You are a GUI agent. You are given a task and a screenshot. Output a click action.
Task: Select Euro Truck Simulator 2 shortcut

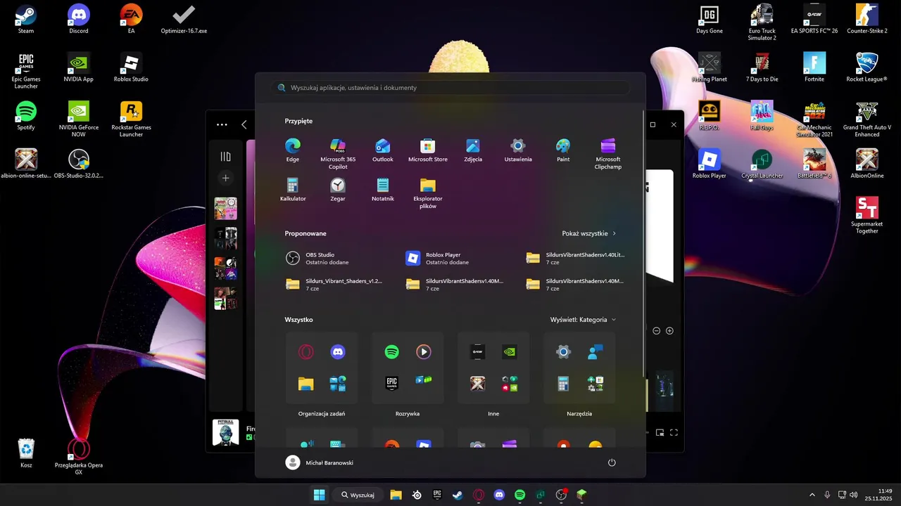point(762,22)
